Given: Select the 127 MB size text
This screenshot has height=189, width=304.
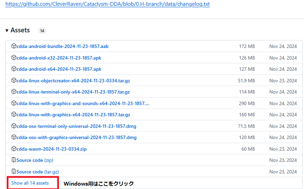Looking at the screenshot, I should pos(247,69).
